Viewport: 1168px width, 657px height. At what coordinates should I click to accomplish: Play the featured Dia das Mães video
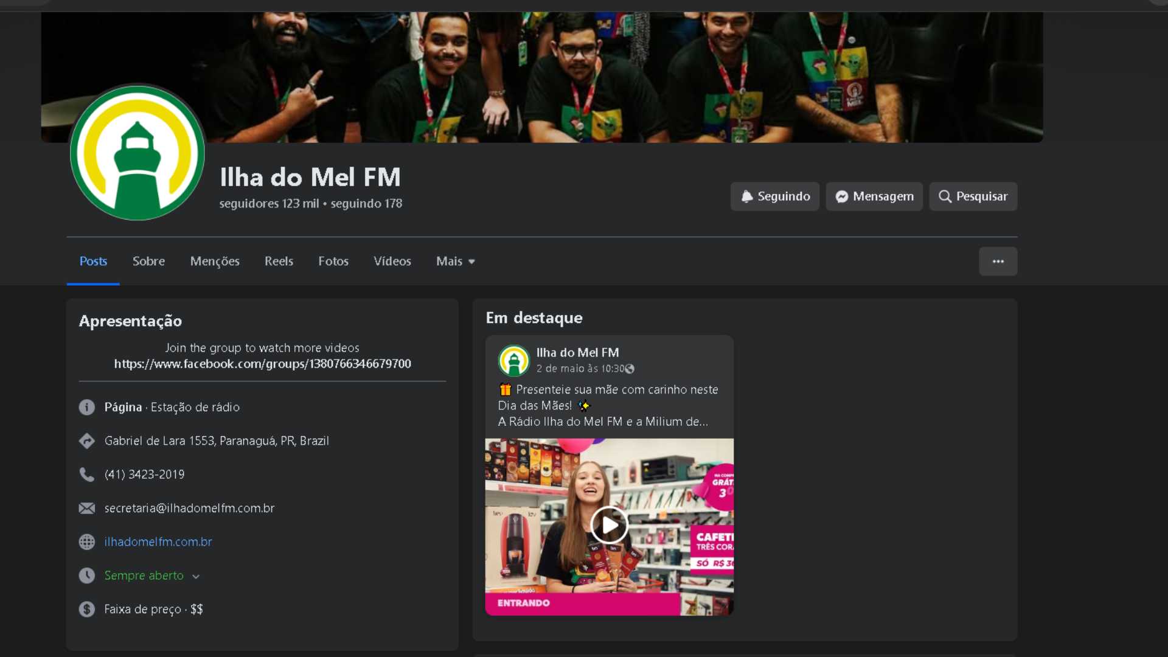click(609, 525)
